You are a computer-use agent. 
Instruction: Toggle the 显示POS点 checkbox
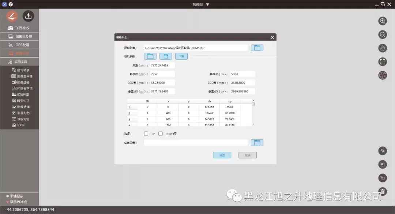(x=8, y=202)
